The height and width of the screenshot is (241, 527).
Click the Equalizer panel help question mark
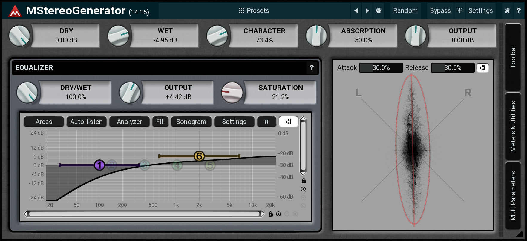point(312,68)
